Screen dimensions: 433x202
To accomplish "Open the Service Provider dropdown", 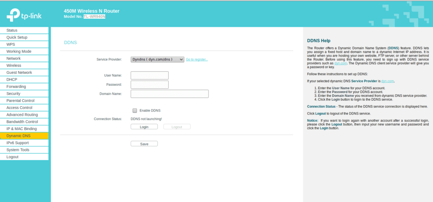I will [x=157, y=60].
